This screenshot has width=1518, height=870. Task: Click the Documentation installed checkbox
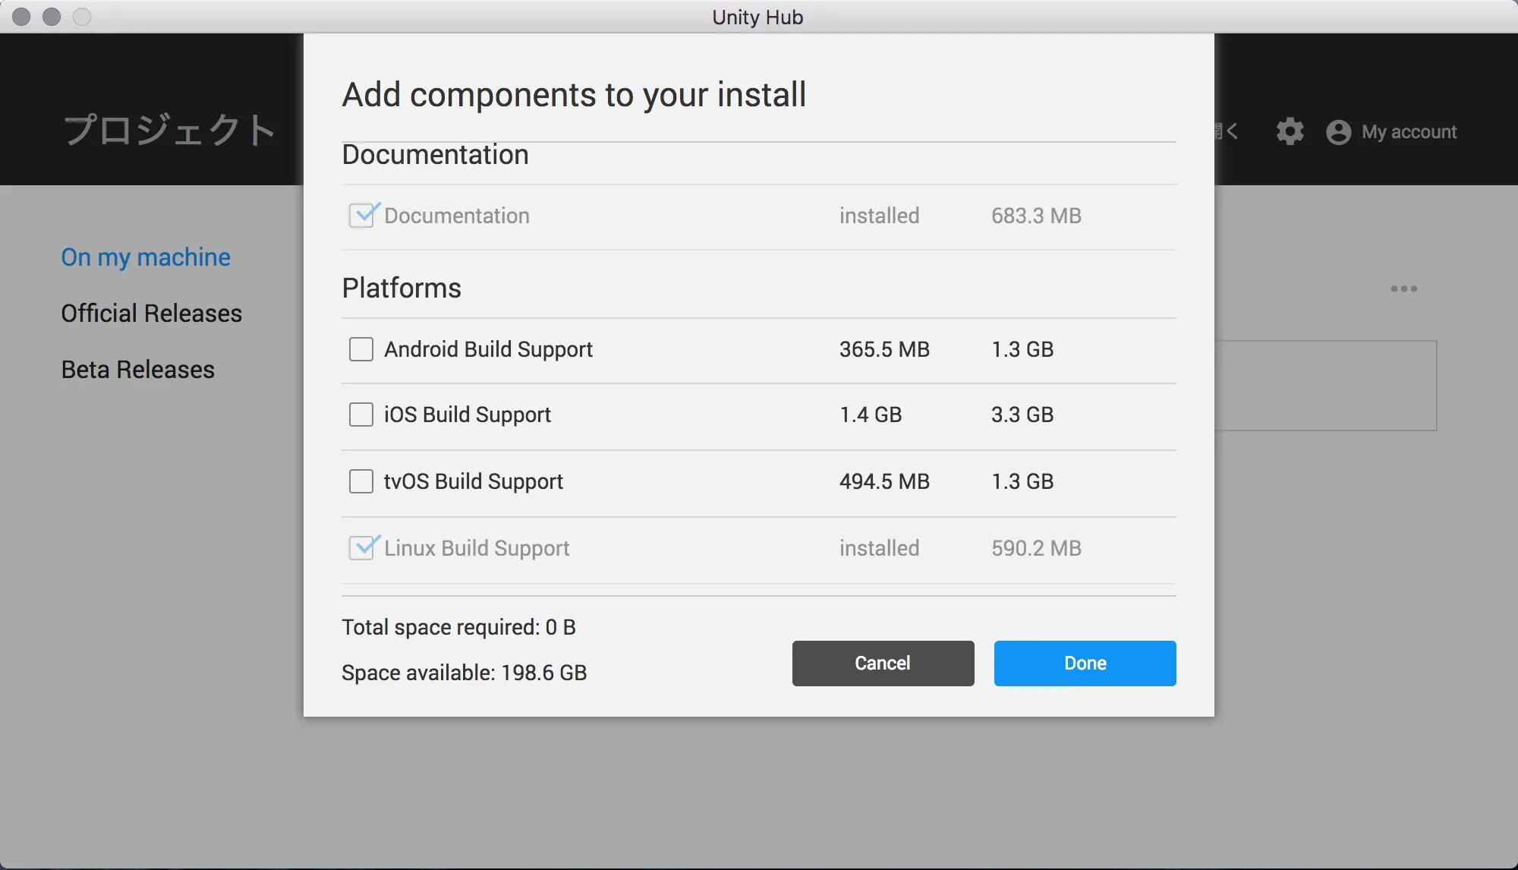tap(362, 215)
